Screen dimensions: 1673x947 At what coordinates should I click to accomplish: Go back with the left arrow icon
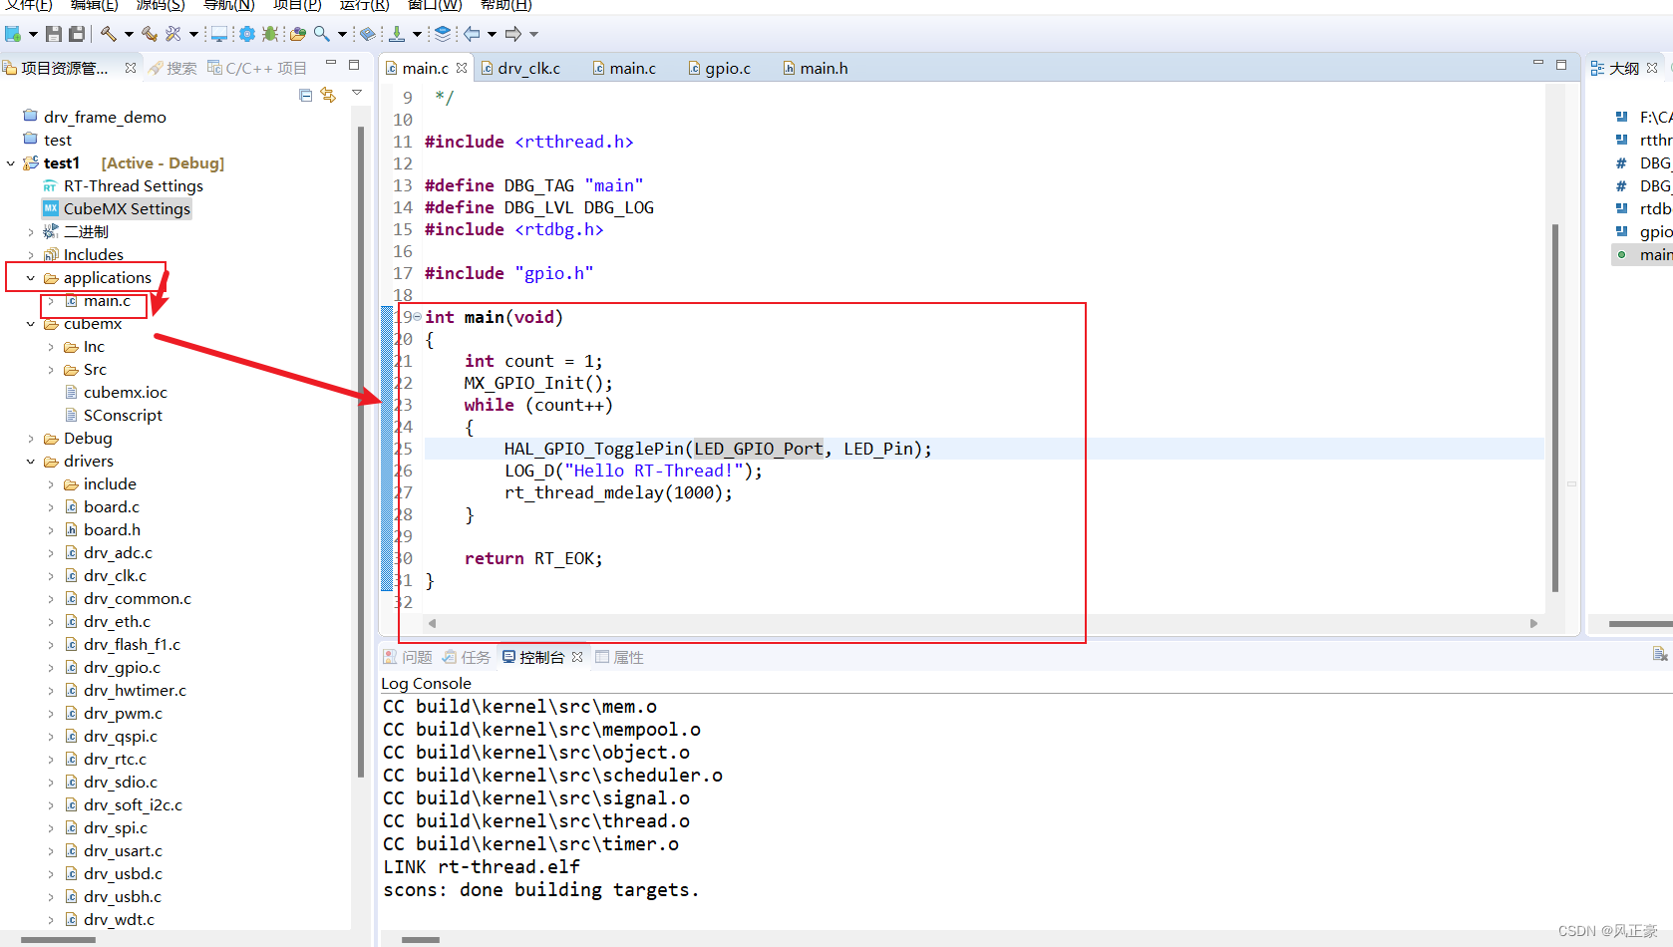[x=472, y=34]
